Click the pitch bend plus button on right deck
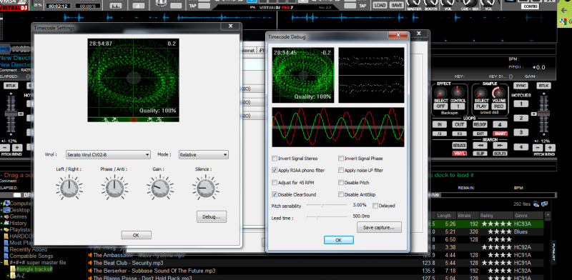Image resolution: width=572 pixels, height=280 pixels. pyautogui.click(x=551, y=148)
